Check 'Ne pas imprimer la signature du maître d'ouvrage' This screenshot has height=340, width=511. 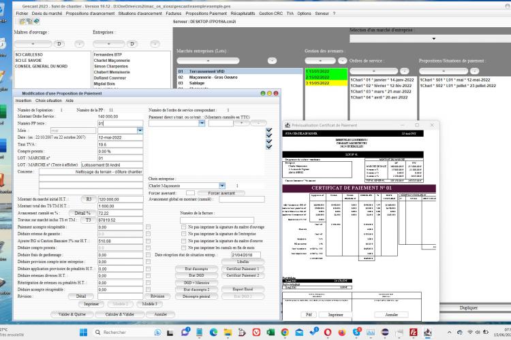pyautogui.click(x=184, y=226)
